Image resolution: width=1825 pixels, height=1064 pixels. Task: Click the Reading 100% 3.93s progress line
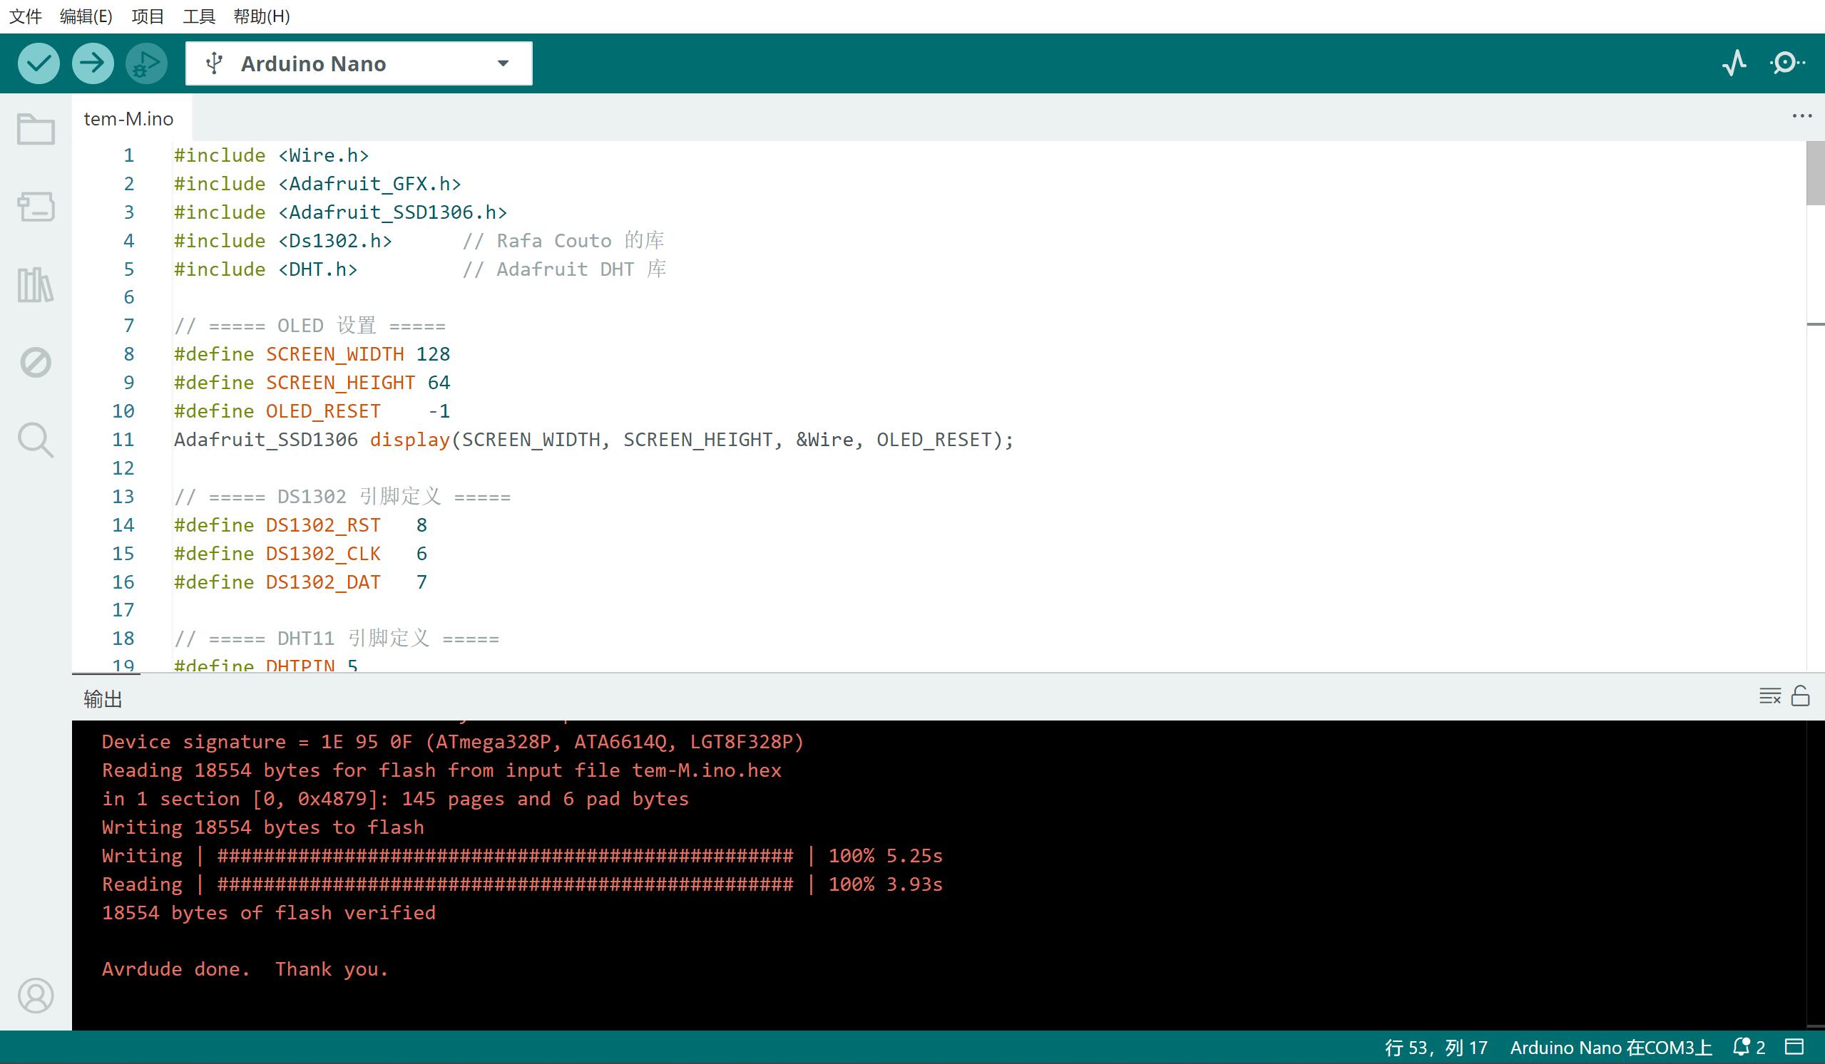pos(522,884)
